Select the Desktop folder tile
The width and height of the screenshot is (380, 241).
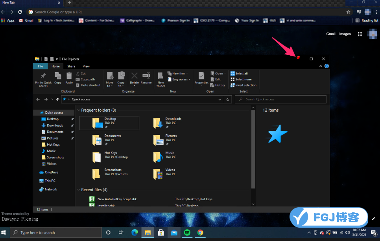tap(109, 123)
